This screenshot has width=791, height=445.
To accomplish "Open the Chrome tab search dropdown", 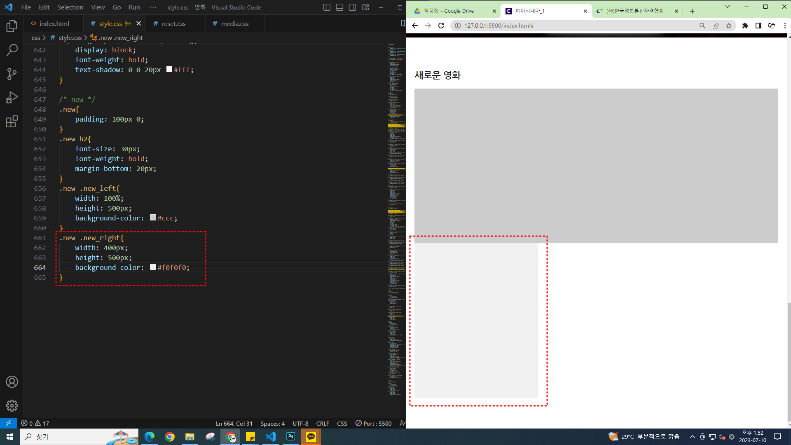I will click(727, 7).
